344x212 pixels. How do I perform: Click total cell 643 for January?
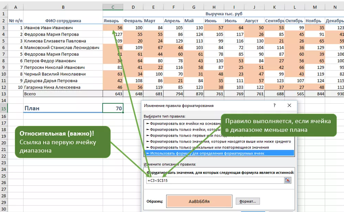click(113, 94)
